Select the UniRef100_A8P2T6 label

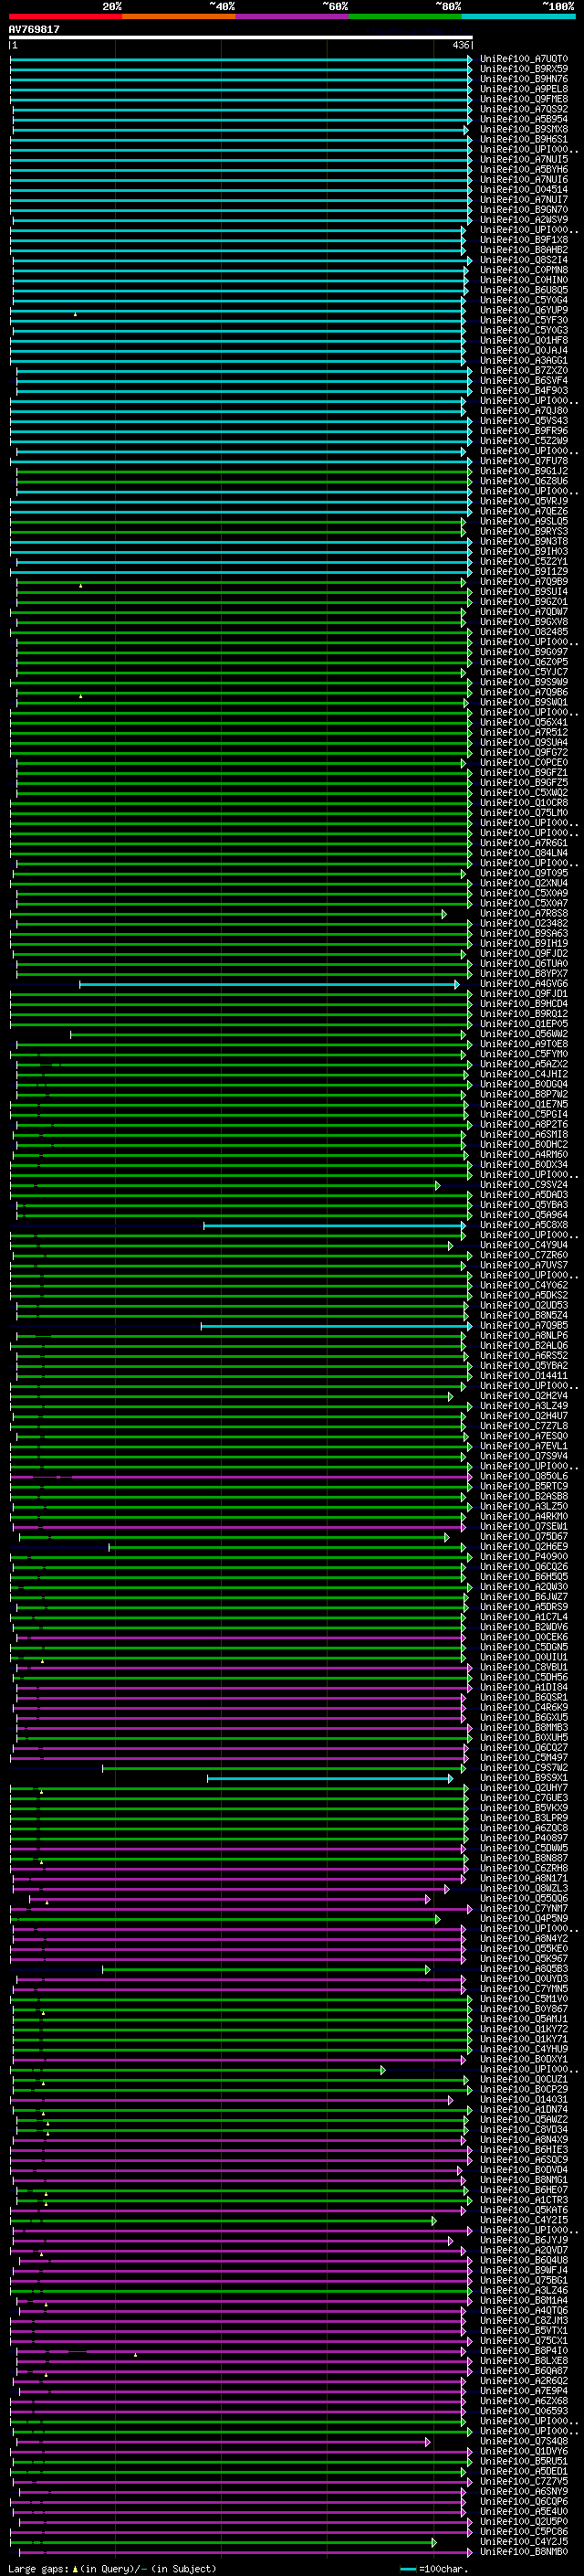(524, 1125)
